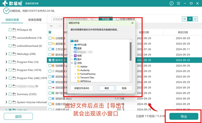
Task: Switch to grid thumbnail view icon
Action: [x=185, y=19]
